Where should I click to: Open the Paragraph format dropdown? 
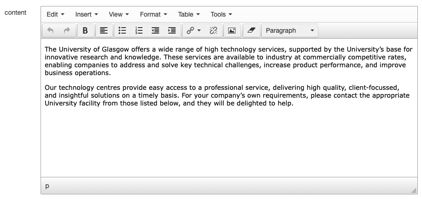(x=290, y=30)
